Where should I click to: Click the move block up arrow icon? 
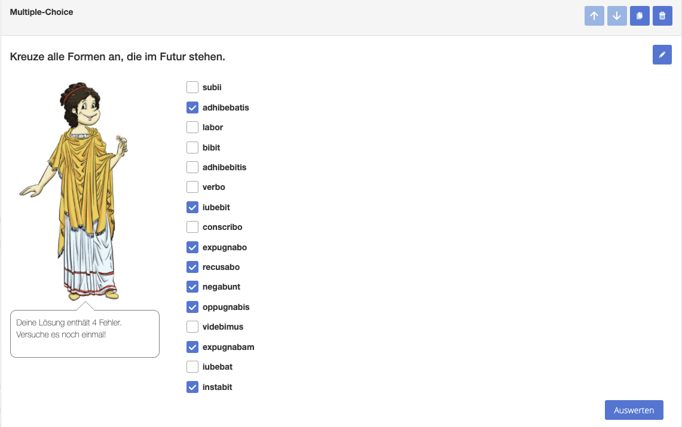click(x=594, y=16)
